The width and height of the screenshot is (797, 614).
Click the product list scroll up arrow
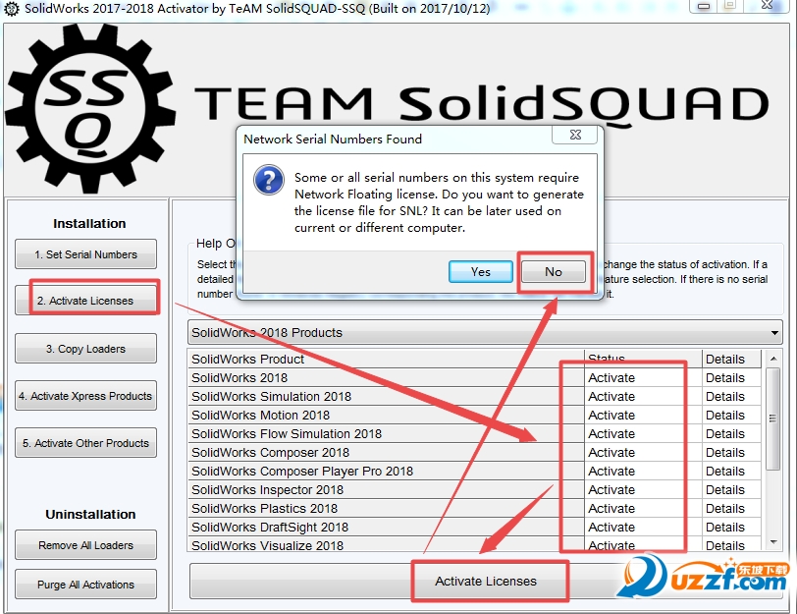[773, 360]
